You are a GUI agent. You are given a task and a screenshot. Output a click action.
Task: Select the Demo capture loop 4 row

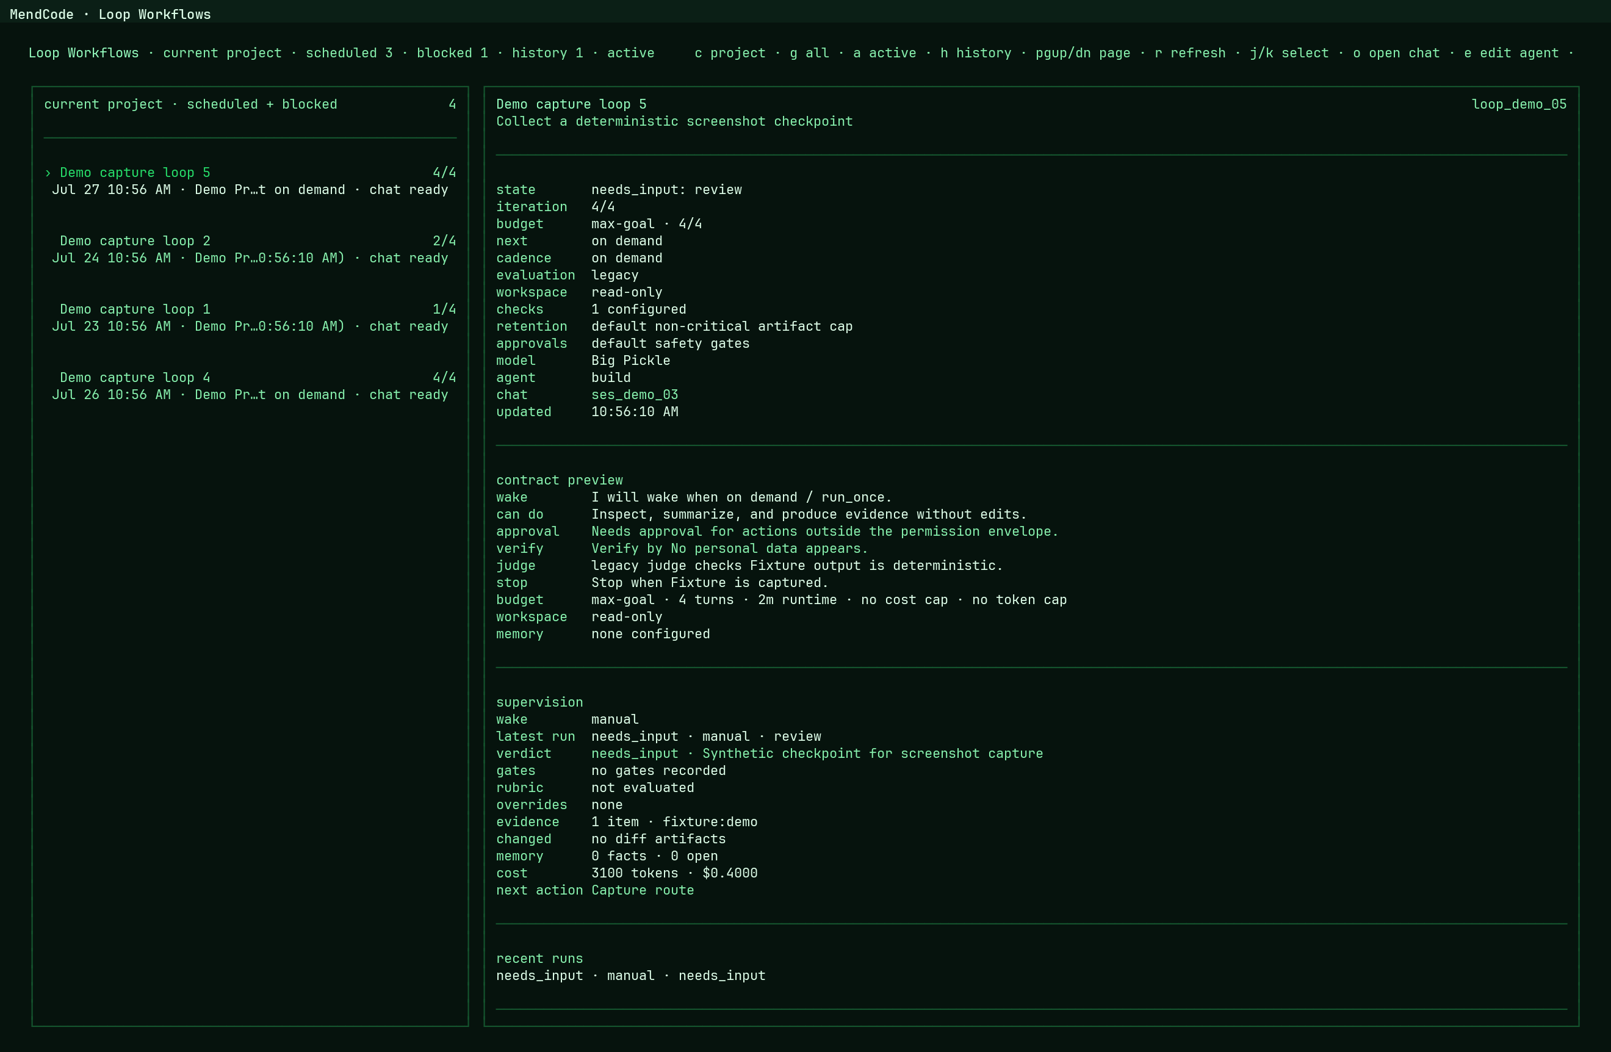coord(250,386)
